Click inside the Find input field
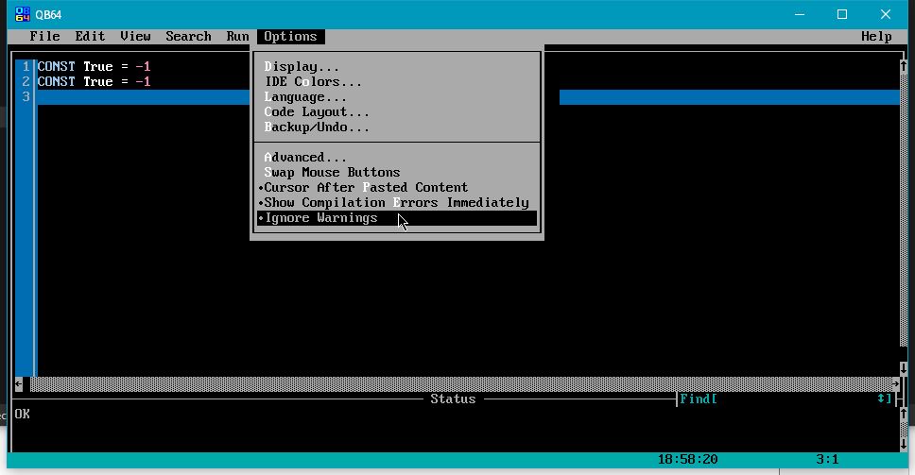This screenshot has width=915, height=475. pyautogui.click(x=794, y=399)
